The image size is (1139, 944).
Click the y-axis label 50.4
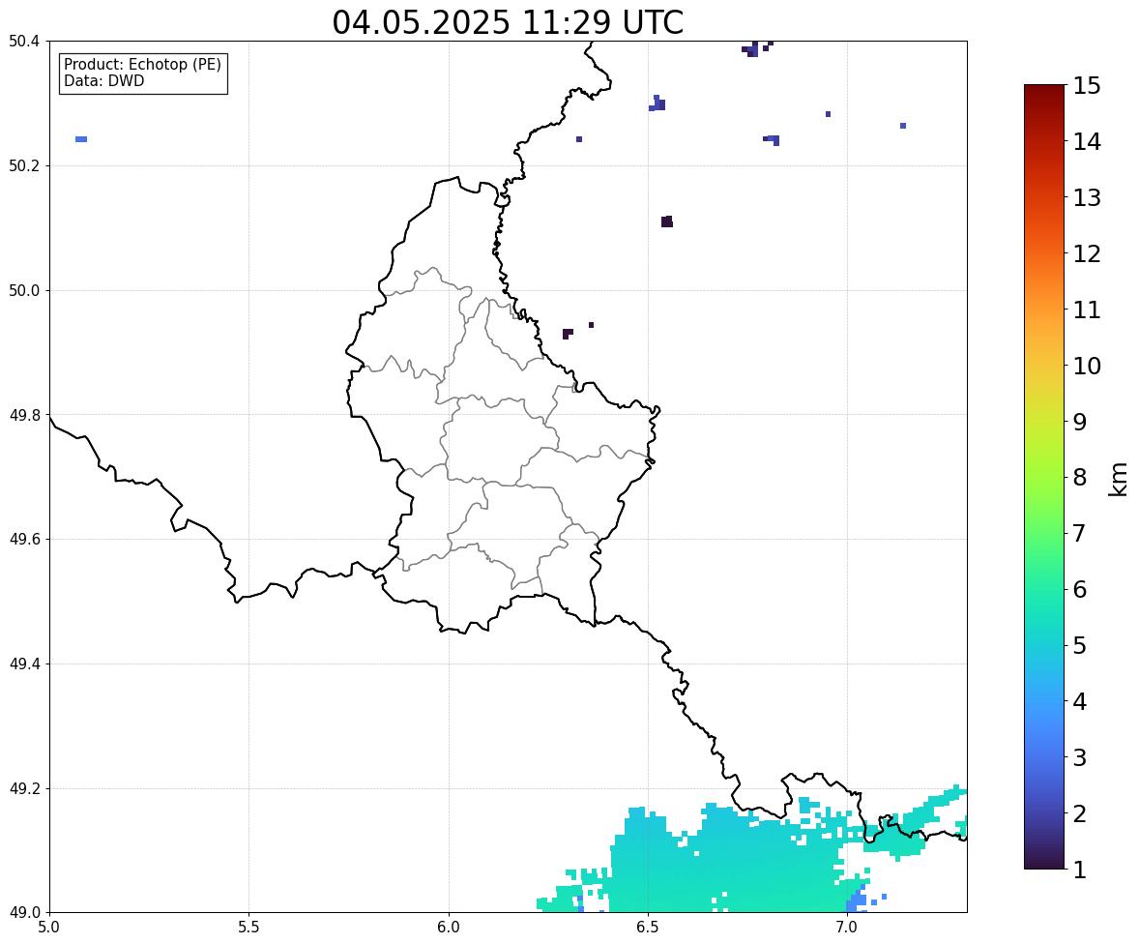click(24, 42)
